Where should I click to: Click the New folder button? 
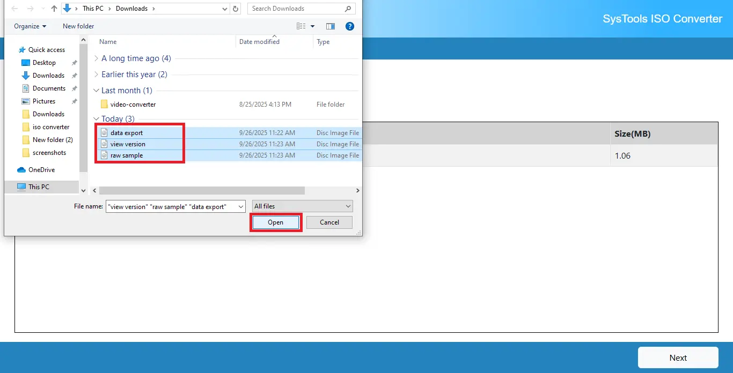[78, 26]
